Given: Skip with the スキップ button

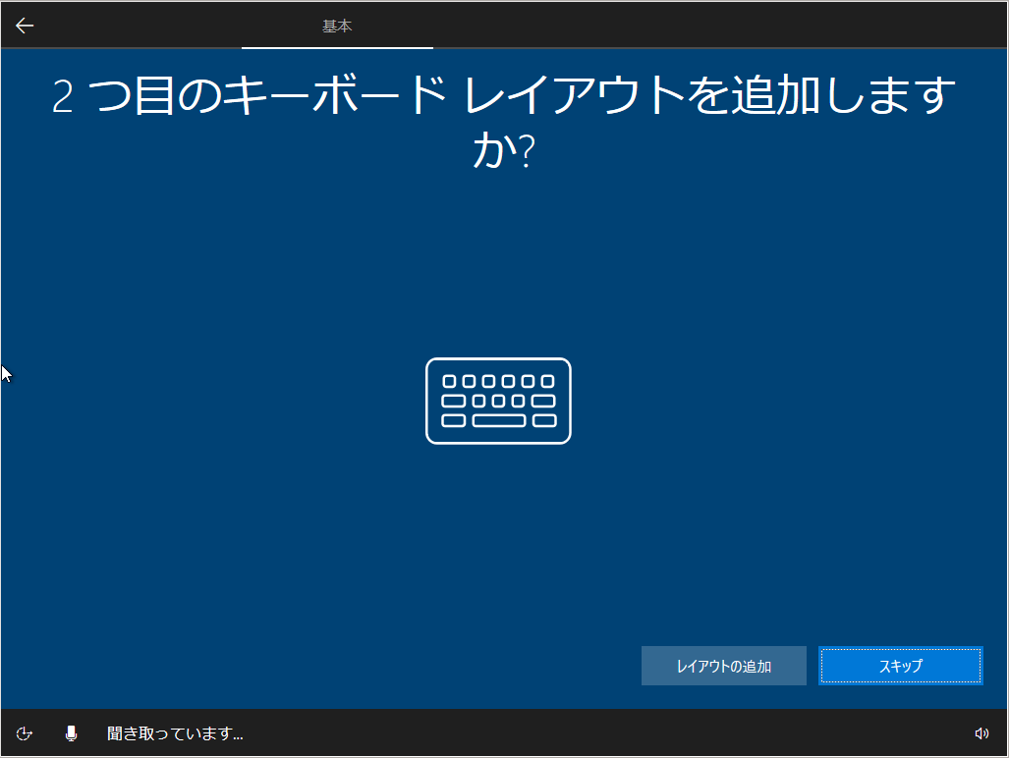Looking at the screenshot, I should 900,666.
